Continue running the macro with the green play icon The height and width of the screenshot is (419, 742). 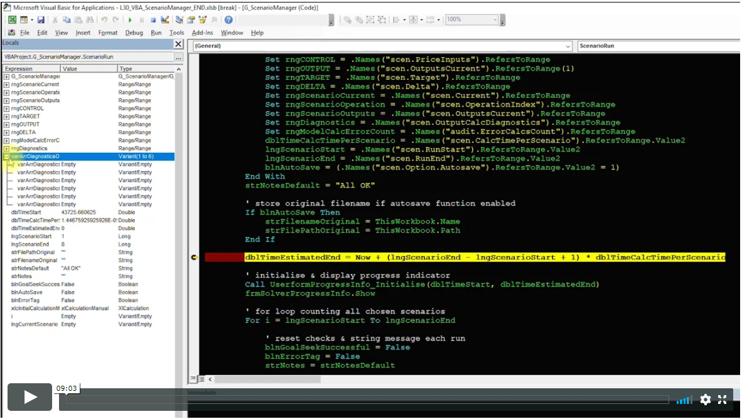click(130, 19)
